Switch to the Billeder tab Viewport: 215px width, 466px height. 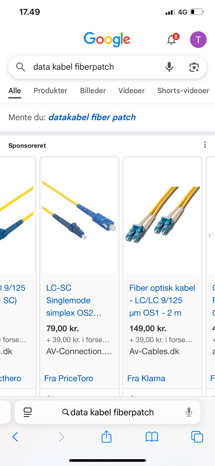pyautogui.click(x=93, y=91)
